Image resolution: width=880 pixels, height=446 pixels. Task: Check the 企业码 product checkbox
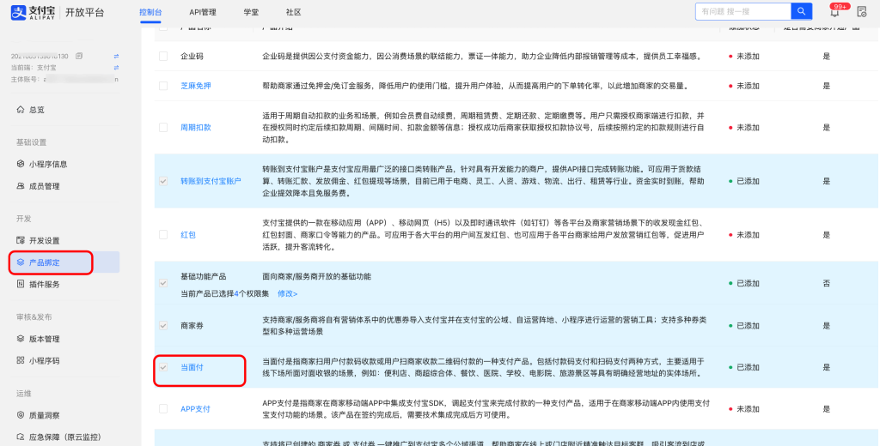click(x=163, y=56)
